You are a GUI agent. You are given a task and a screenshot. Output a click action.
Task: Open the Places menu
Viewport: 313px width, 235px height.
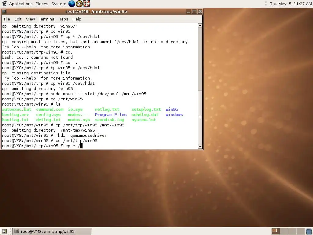(x=42, y=4)
